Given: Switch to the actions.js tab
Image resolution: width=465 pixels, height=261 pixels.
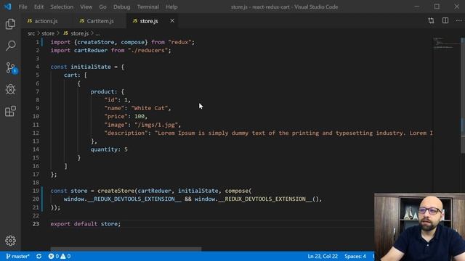Looking at the screenshot, I should tap(46, 21).
